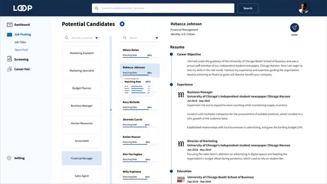Click the Business Manager position title
The width and height of the screenshot is (327, 184).
(x=200, y=92)
